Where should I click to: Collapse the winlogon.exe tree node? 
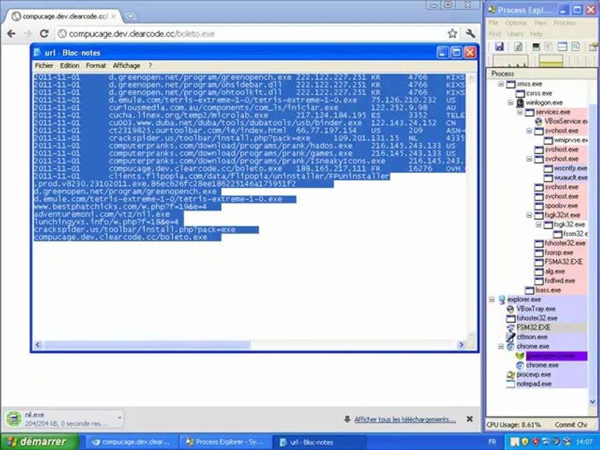click(x=511, y=102)
